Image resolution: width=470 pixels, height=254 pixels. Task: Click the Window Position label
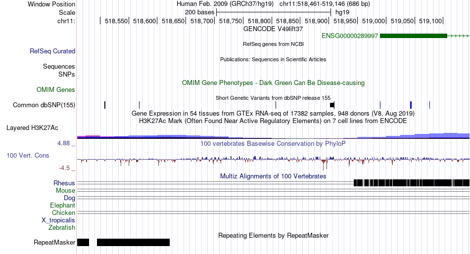tap(51, 4)
